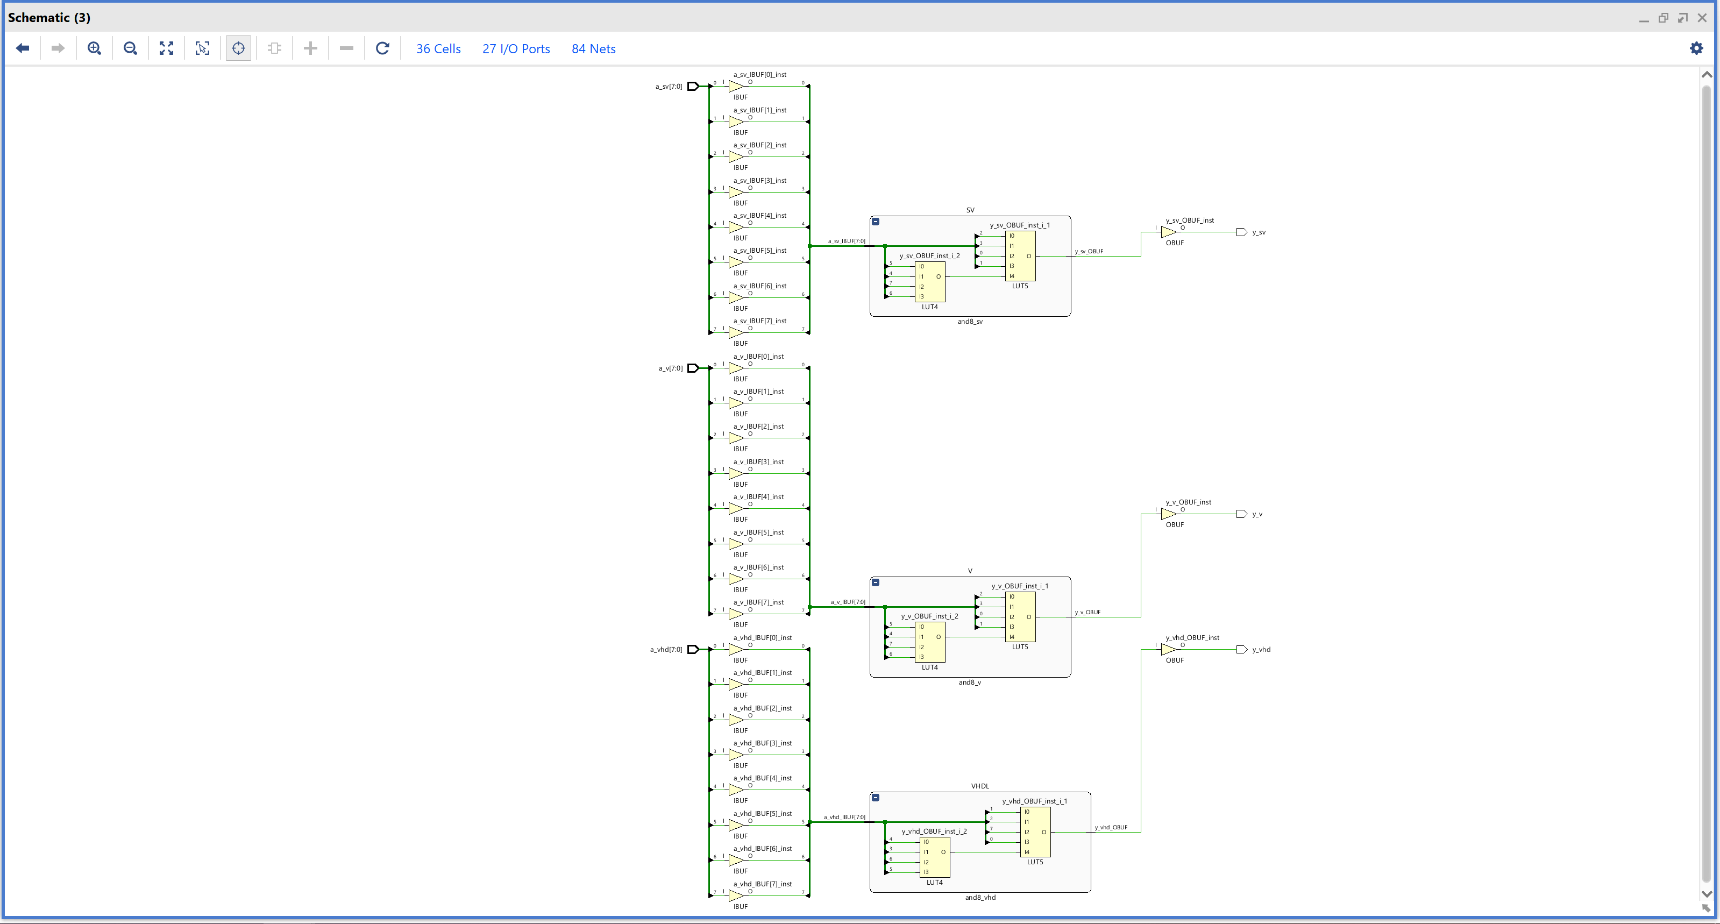This screenshot has width=1720, height=924.
Task: Open the 36 Cells link
Action: tap(438, 49)
